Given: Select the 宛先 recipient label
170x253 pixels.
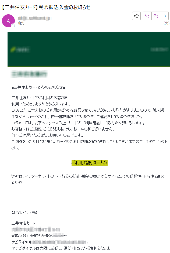Looking at the screenshot, I should click(x=21, y=23).
